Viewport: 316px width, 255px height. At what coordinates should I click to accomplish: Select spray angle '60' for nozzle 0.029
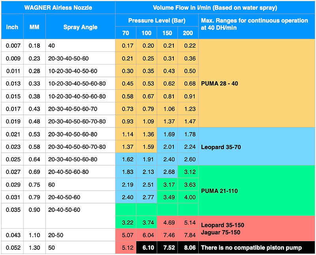tap(51, 185)
